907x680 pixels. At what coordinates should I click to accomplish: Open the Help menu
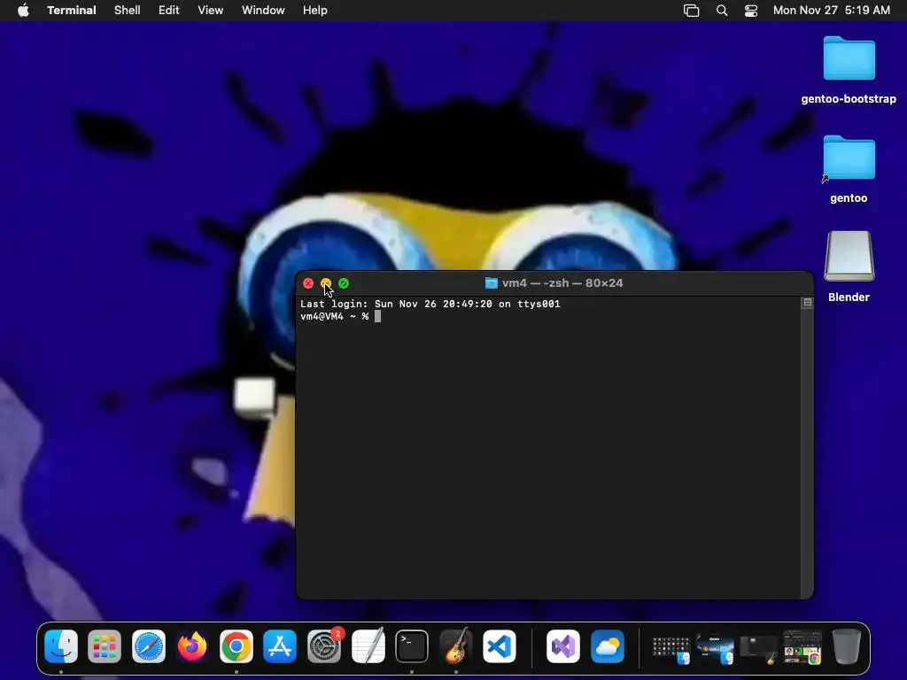(315, 11)
